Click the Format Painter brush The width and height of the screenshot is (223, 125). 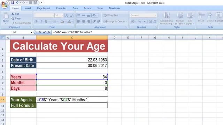pos(21,23)
